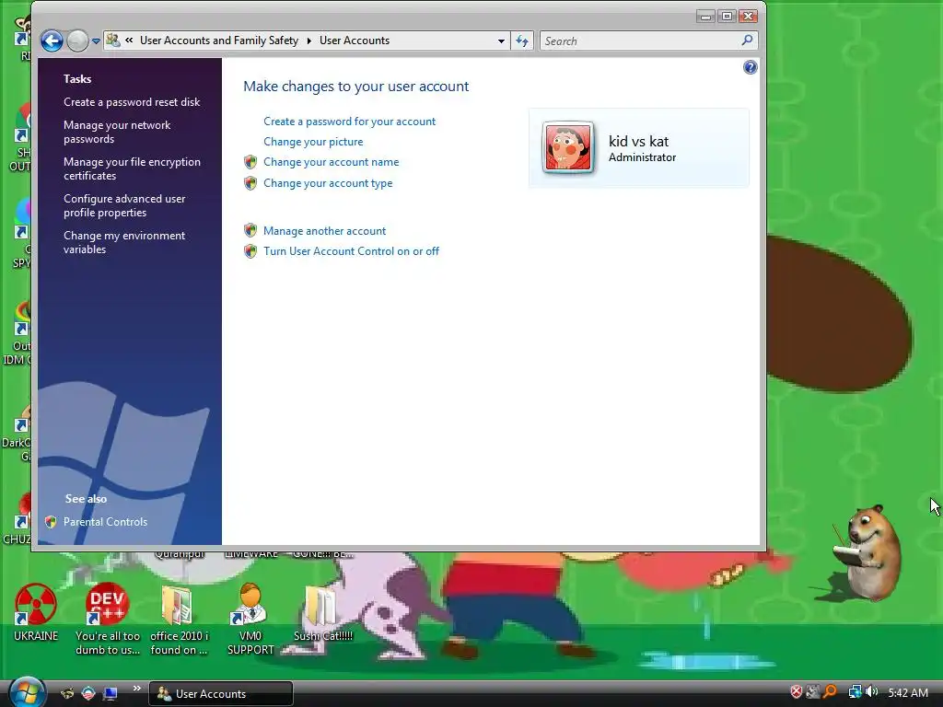Open the office 2010 desktop folder
The image size is (943, 707).
click(179, 620)
